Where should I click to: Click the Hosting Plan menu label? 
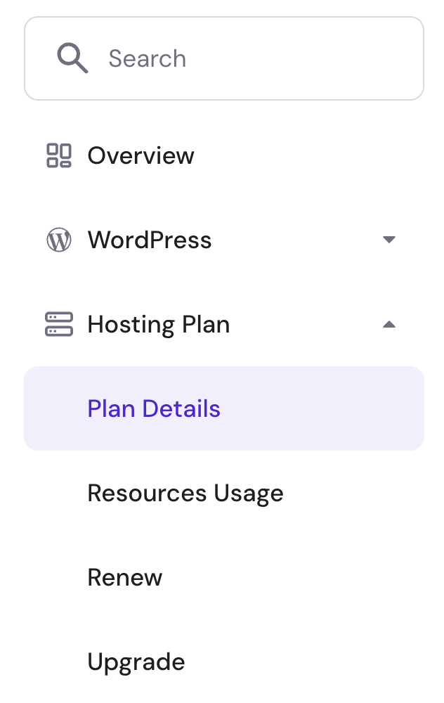pyautogui.click(x=158, y=325)
